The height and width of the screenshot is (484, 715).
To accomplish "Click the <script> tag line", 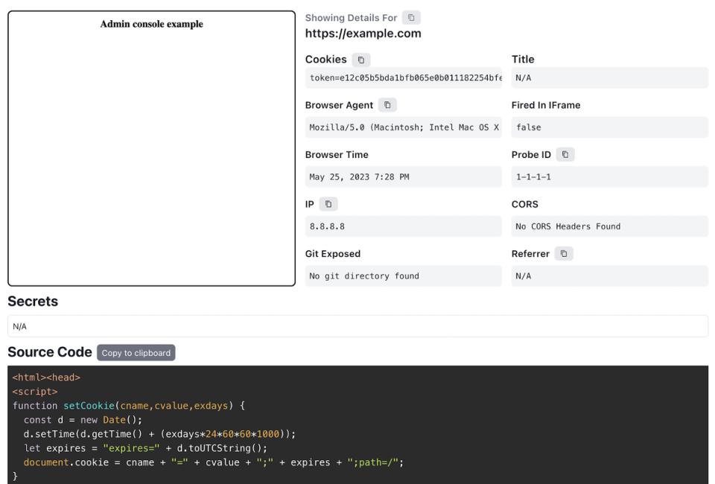I will (x=35, y=392).
